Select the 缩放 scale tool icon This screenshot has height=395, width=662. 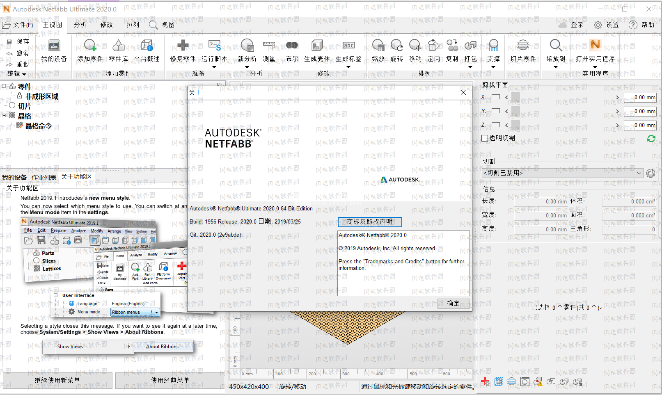378,46
